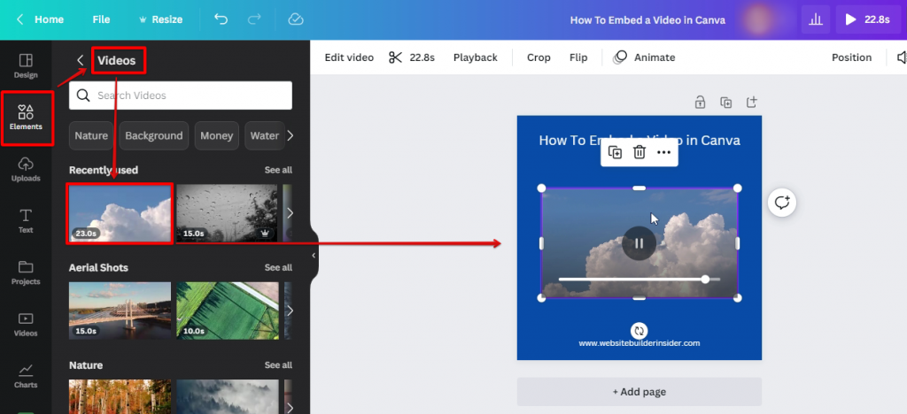The height and width of the screenshot is (414, 907).
Task: Click the Add page button
Action: [x=639, y=391]
